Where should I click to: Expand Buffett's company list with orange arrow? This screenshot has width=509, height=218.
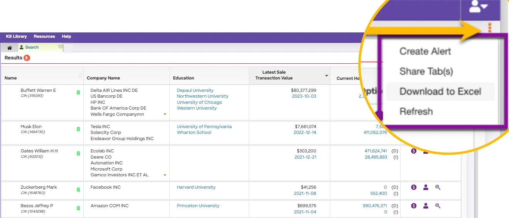pos(165,114)
